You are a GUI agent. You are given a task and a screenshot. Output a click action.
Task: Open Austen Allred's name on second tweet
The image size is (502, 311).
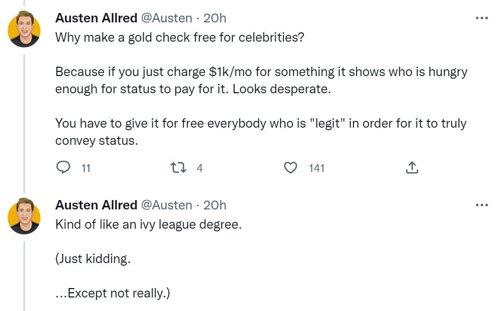pos(96,205)
